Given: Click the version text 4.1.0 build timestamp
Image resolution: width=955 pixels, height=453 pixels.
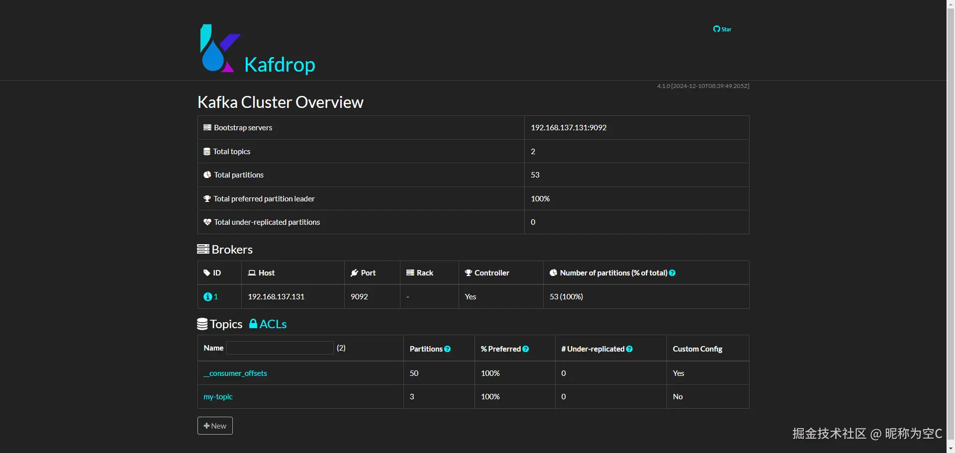Looking at the screenshot, I should coord(703,86).
